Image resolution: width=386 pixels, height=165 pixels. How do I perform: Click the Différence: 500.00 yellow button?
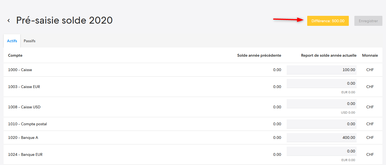[328, 21]
